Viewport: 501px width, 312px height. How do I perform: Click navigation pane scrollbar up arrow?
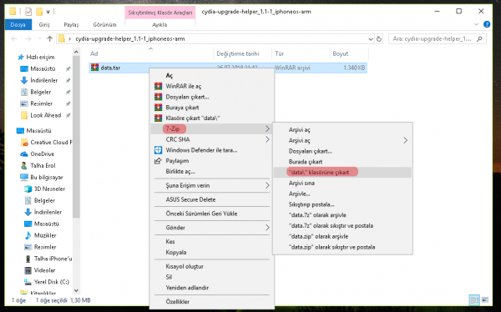pyautogui.click(x=76, y=52)
